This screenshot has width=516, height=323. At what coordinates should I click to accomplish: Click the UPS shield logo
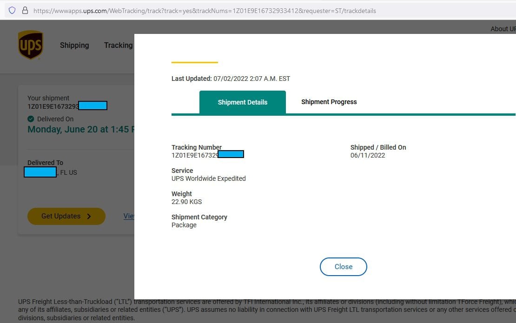[31, 45]
